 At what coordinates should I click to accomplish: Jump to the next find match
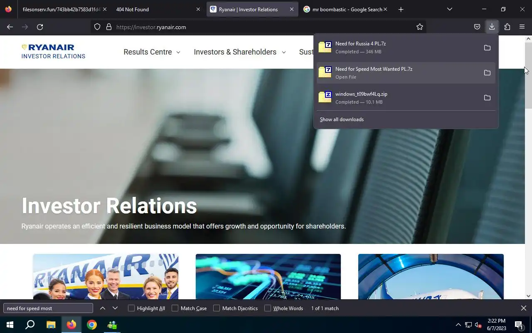pyautogui.click(x=115, y=308)
